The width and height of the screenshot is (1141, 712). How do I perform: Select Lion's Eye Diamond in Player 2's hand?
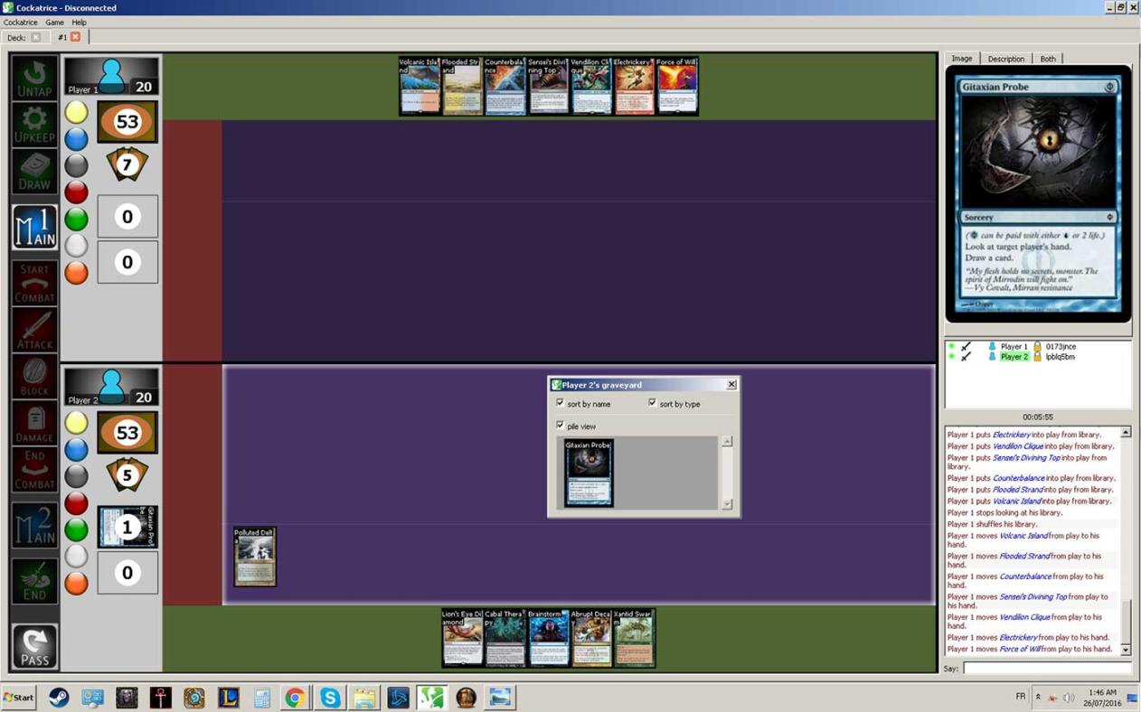click(x=463, y=638)
